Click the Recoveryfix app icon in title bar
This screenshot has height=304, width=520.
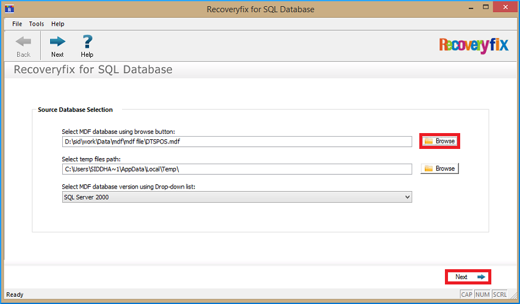pos(9,9)
